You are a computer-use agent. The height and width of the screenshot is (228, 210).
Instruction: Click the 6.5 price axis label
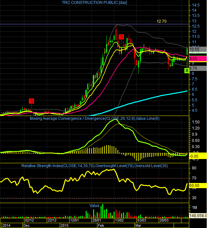pyautogui.click(x=194, y=89)
